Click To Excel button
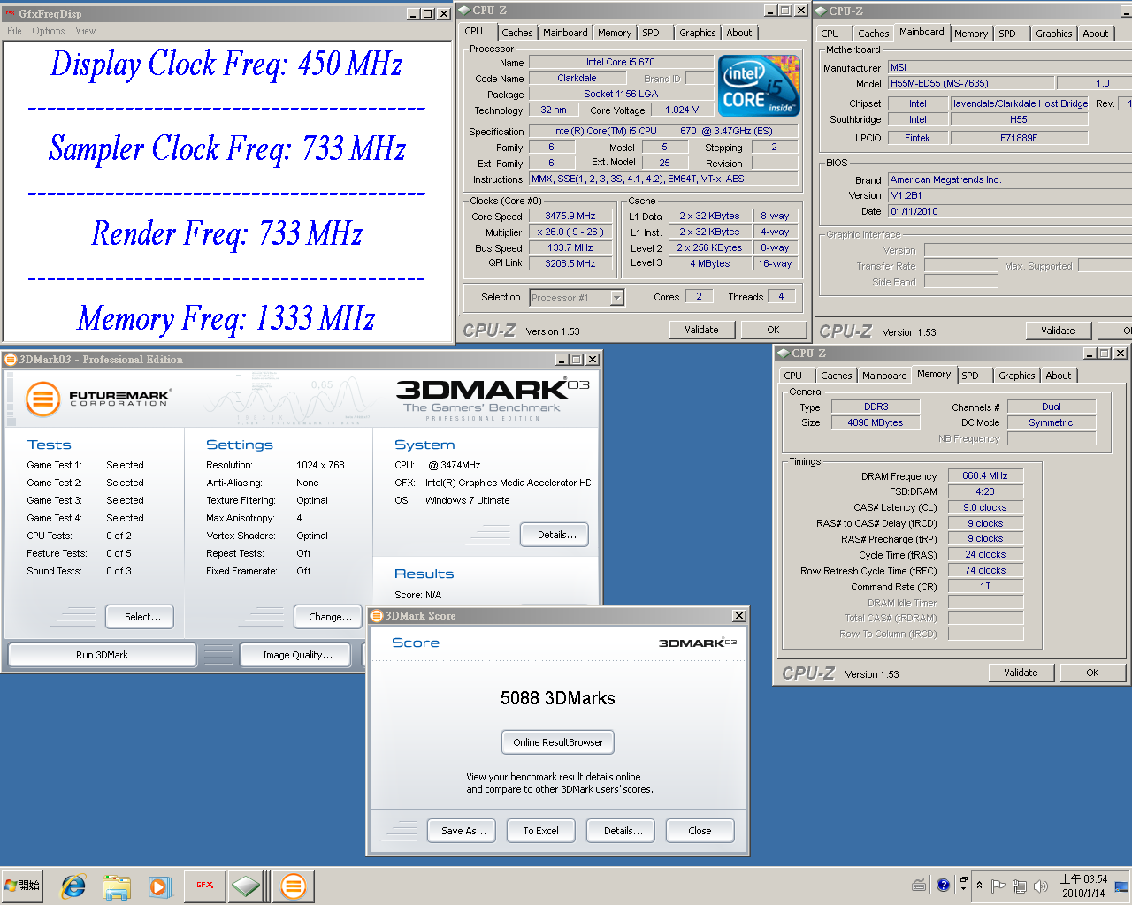 (541, 831)
